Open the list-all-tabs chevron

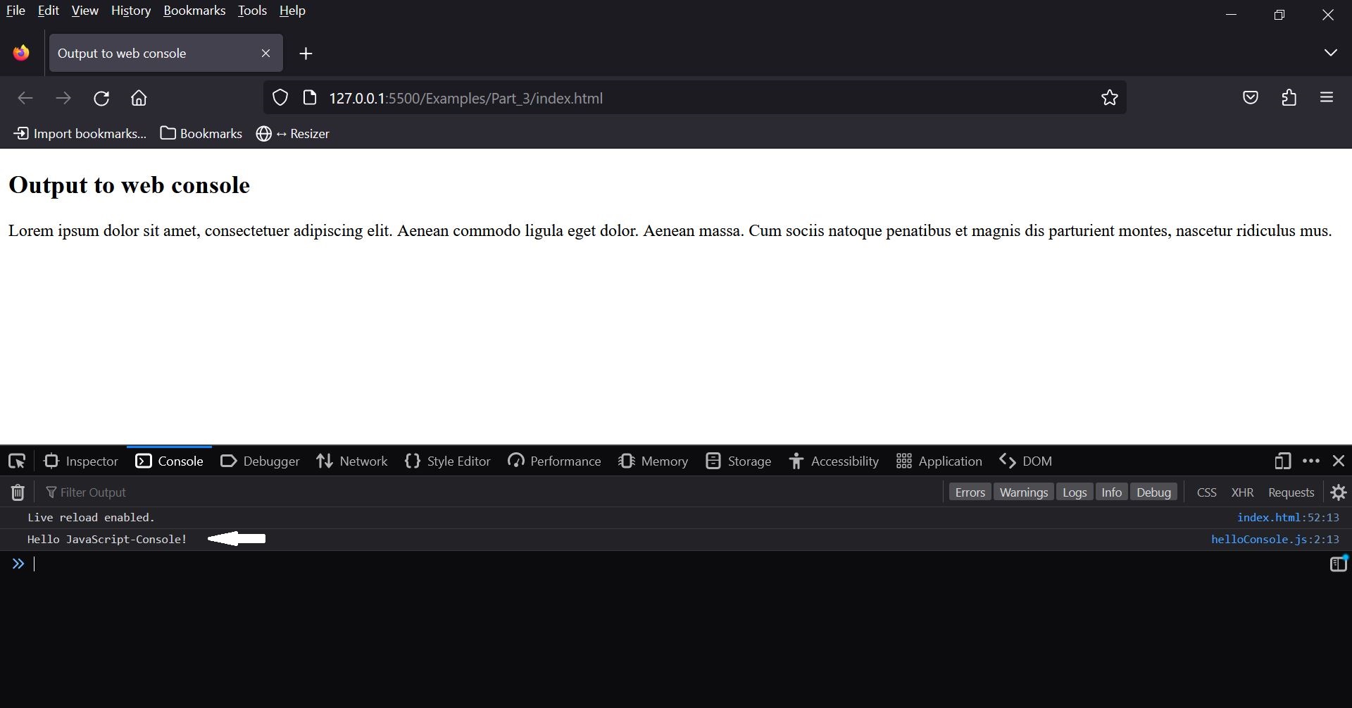pos(1330,52)
